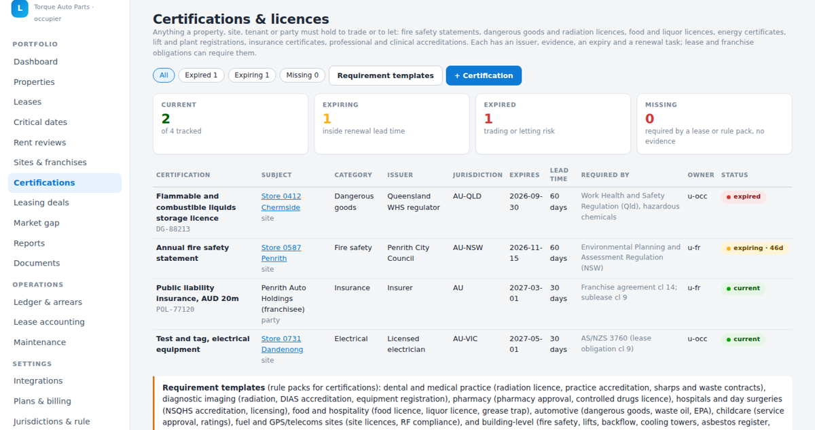Screen dimensions: 815x430
Task: Click expiry date 2026-09-30
Action: [x=526, y=202]
